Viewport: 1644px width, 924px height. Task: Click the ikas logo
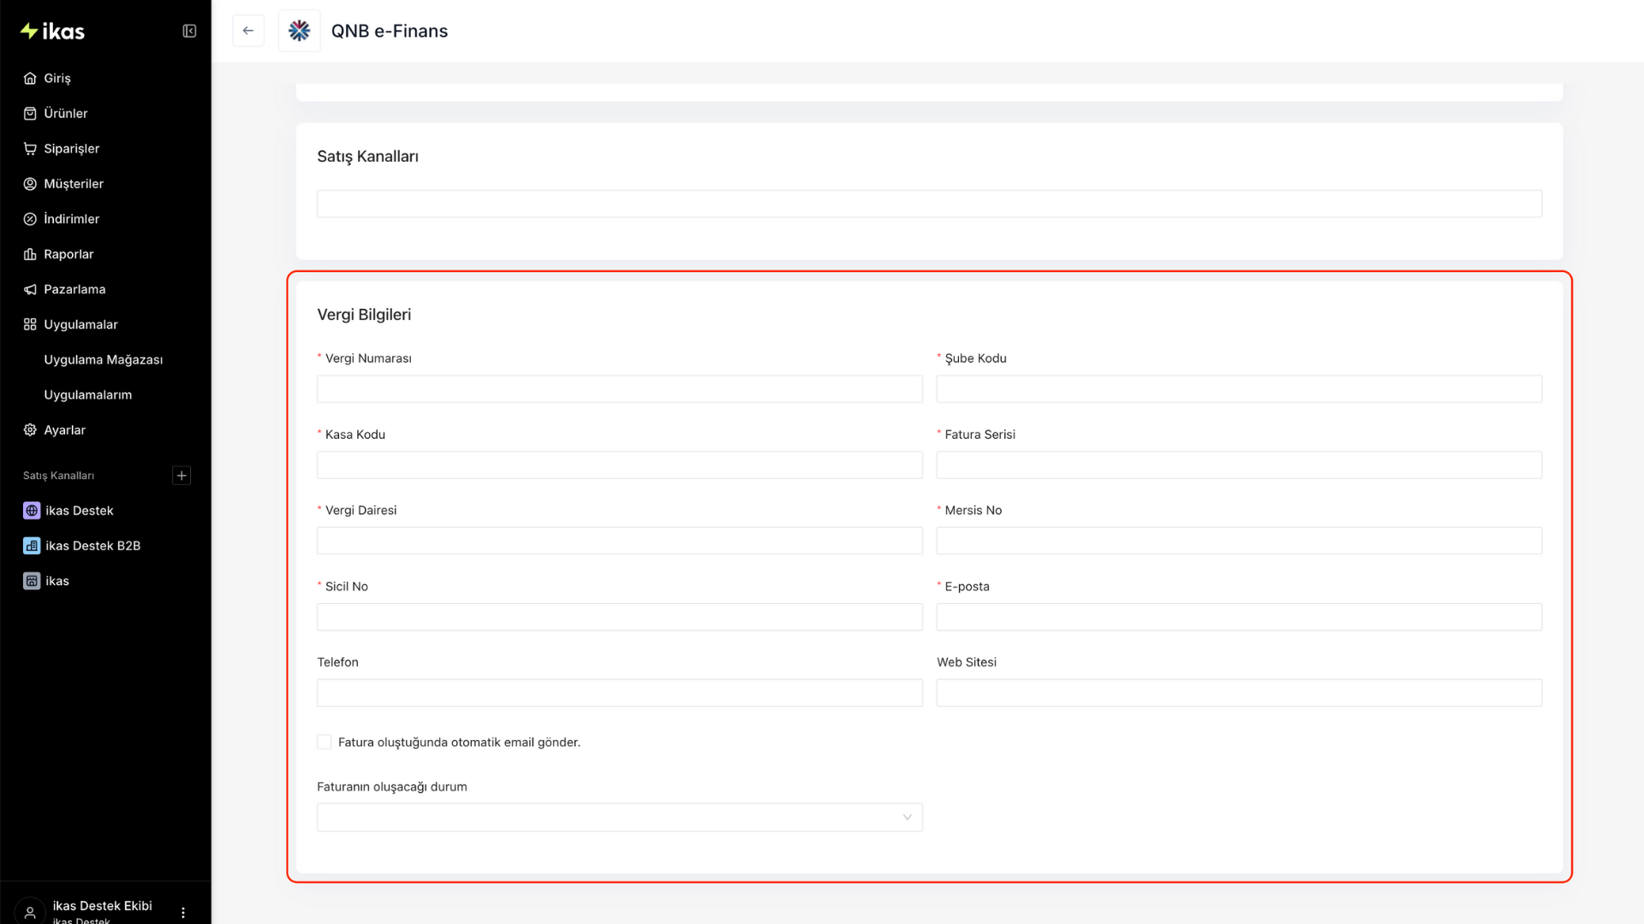coord(52,32)
